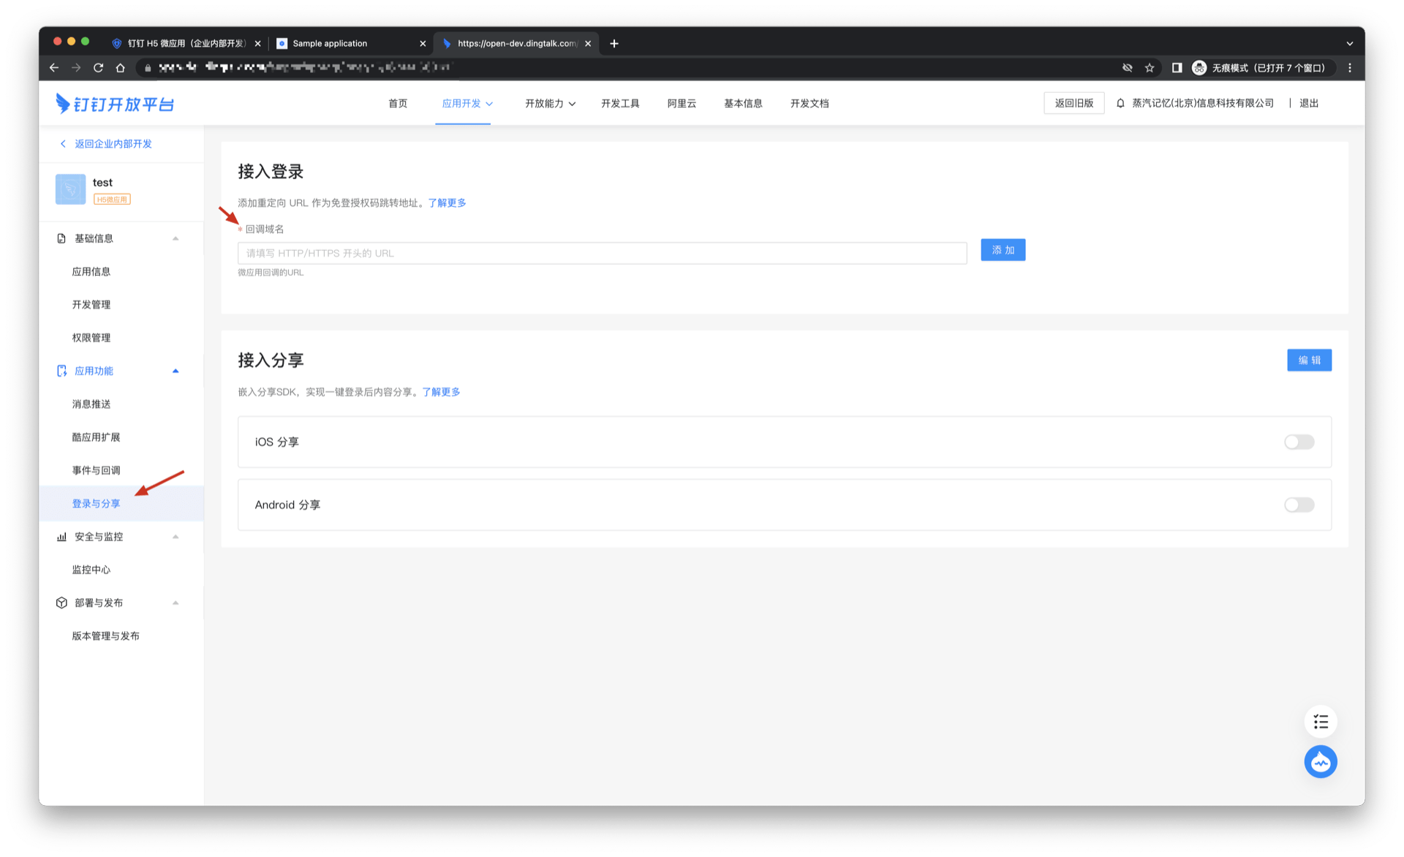Click 了解更多 link in 接入登录 section
The height and width of the screenshot is (857, 1404).
pyautogui.click(x=447, y=203)
